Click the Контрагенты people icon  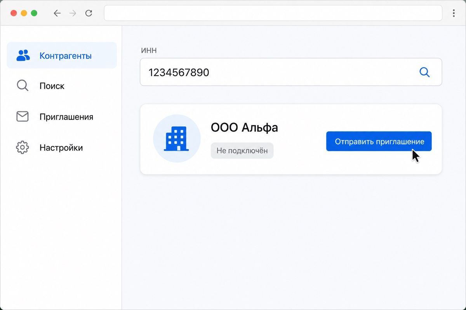(x=23, y=55)
